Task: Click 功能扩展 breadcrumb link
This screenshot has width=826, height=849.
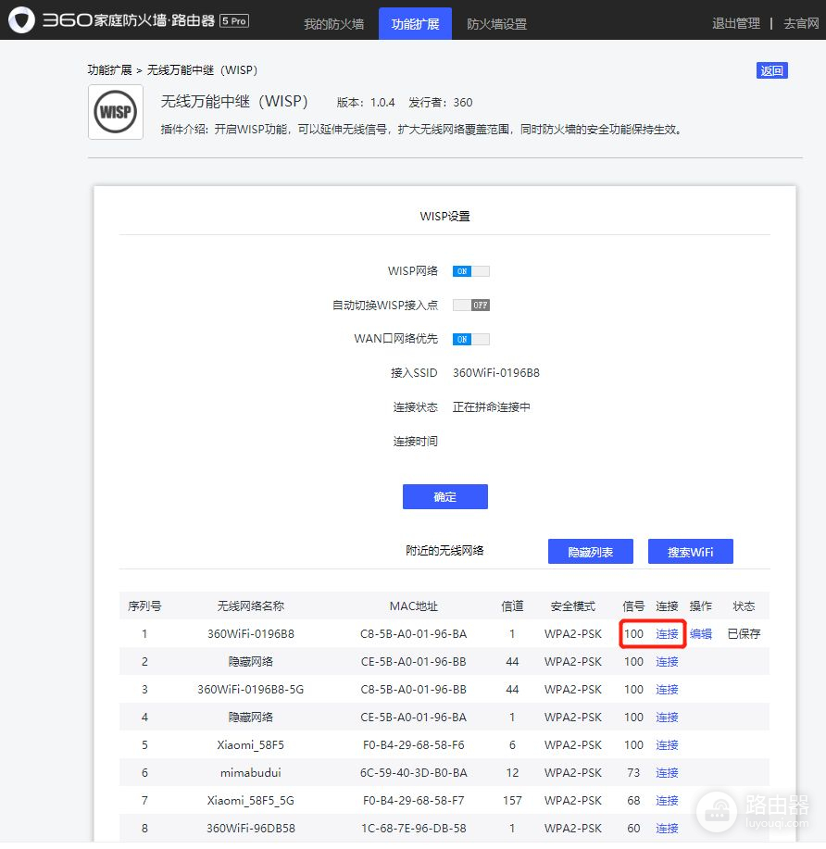Action: (x=109, y=70)
